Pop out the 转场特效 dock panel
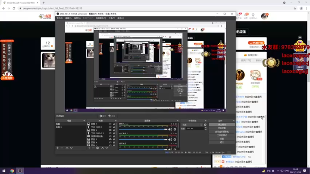 [206, 121]
